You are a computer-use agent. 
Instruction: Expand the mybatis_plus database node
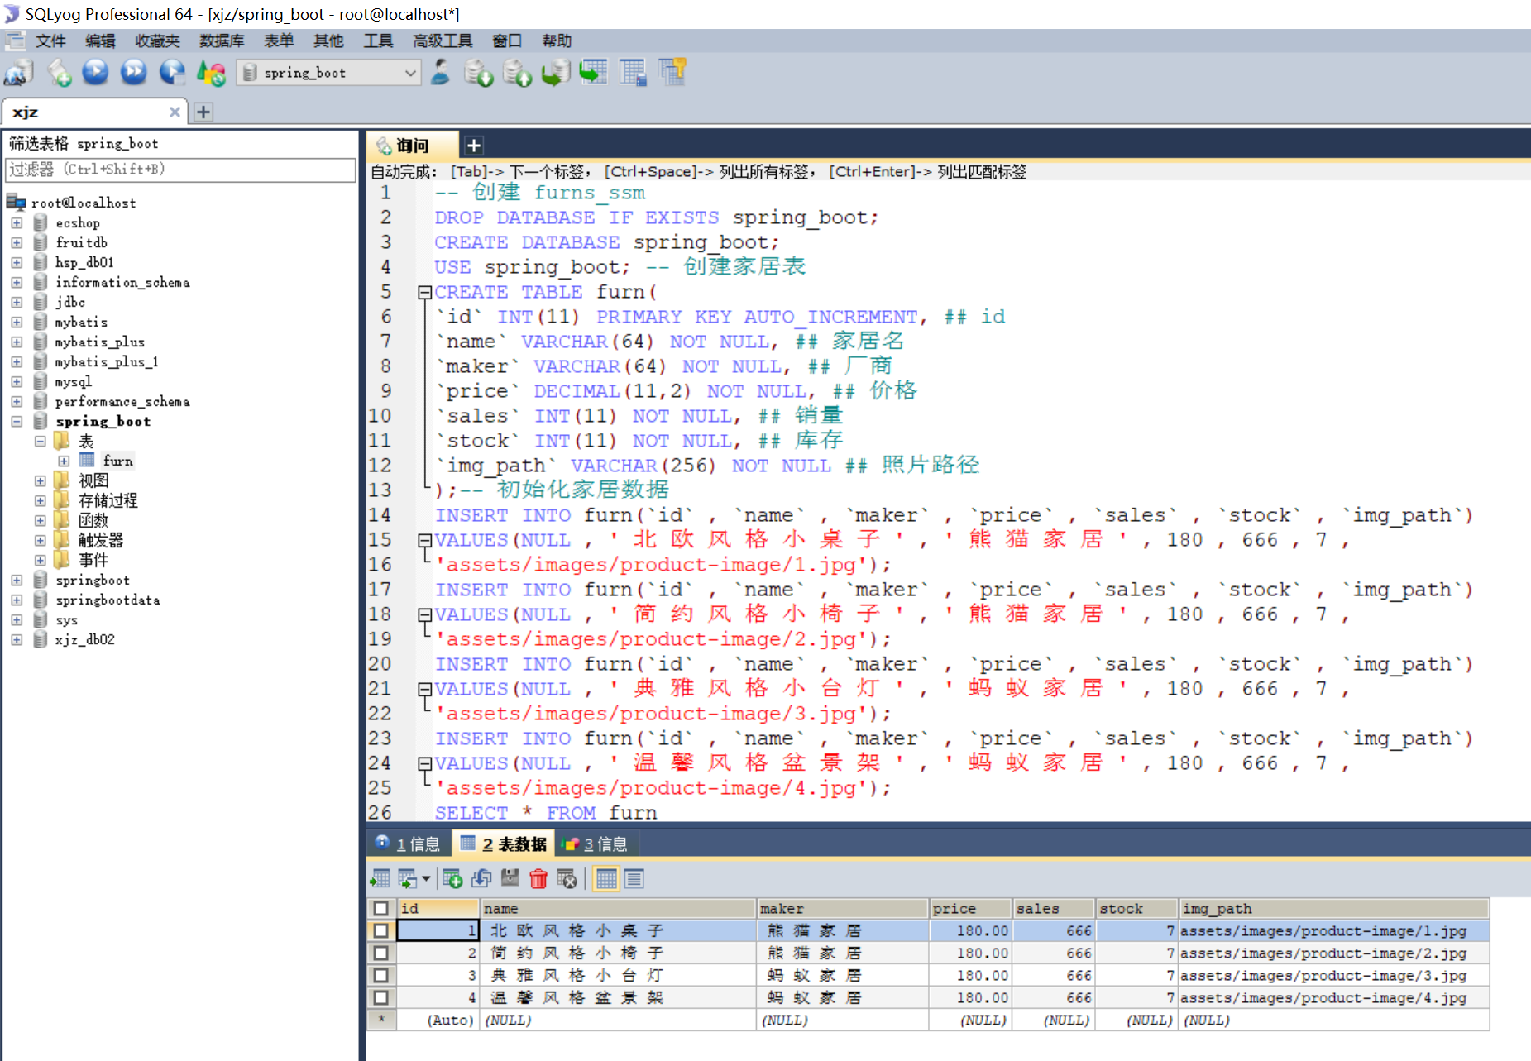(17, 342)
